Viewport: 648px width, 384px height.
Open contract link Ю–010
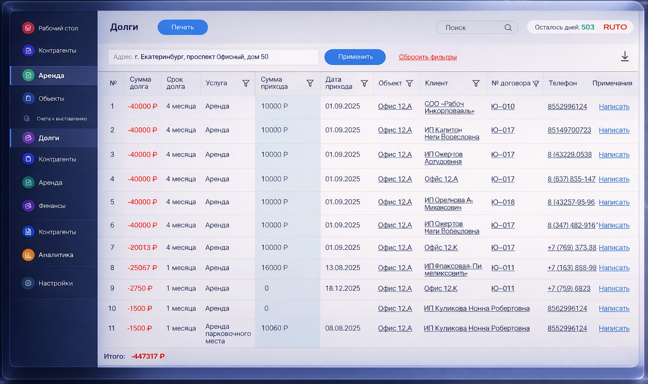[x=503, y=106]
